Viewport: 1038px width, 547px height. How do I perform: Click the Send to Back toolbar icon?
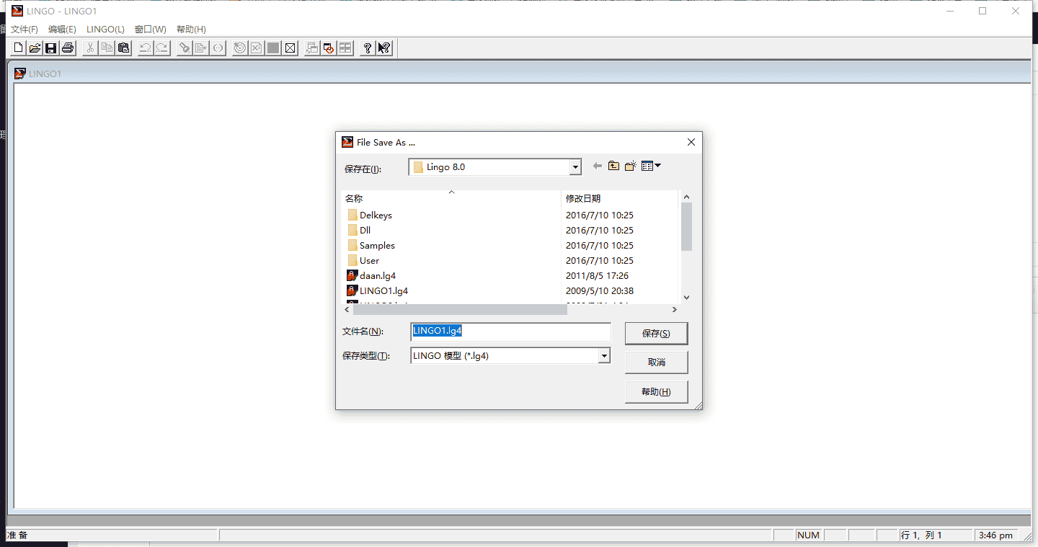point(312,48)
